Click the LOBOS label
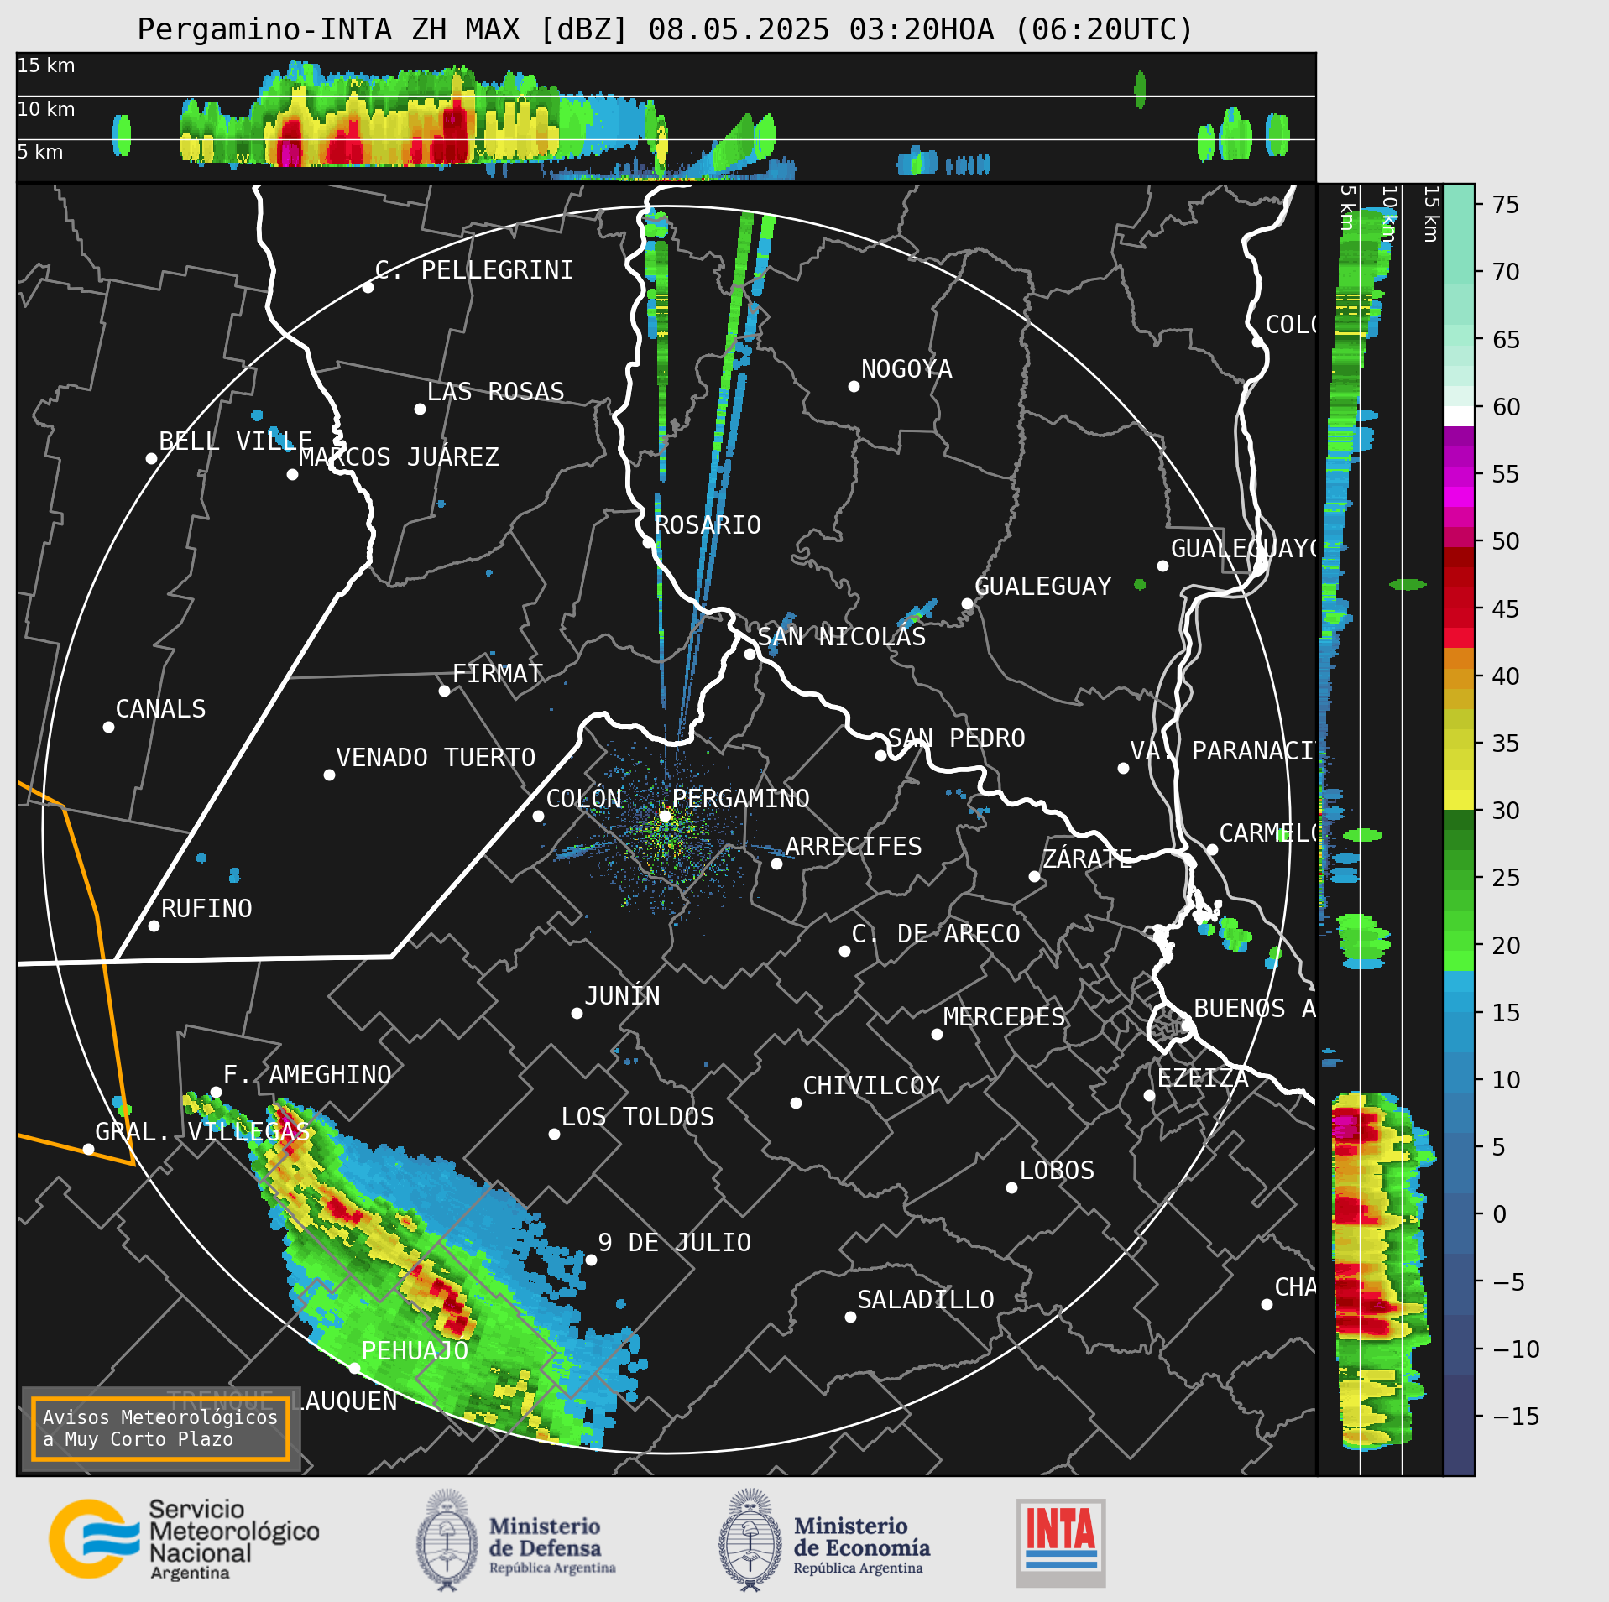The height and width of the screenshot is (1602, 1609). pyautogui.click(x=1057, y=1170)
